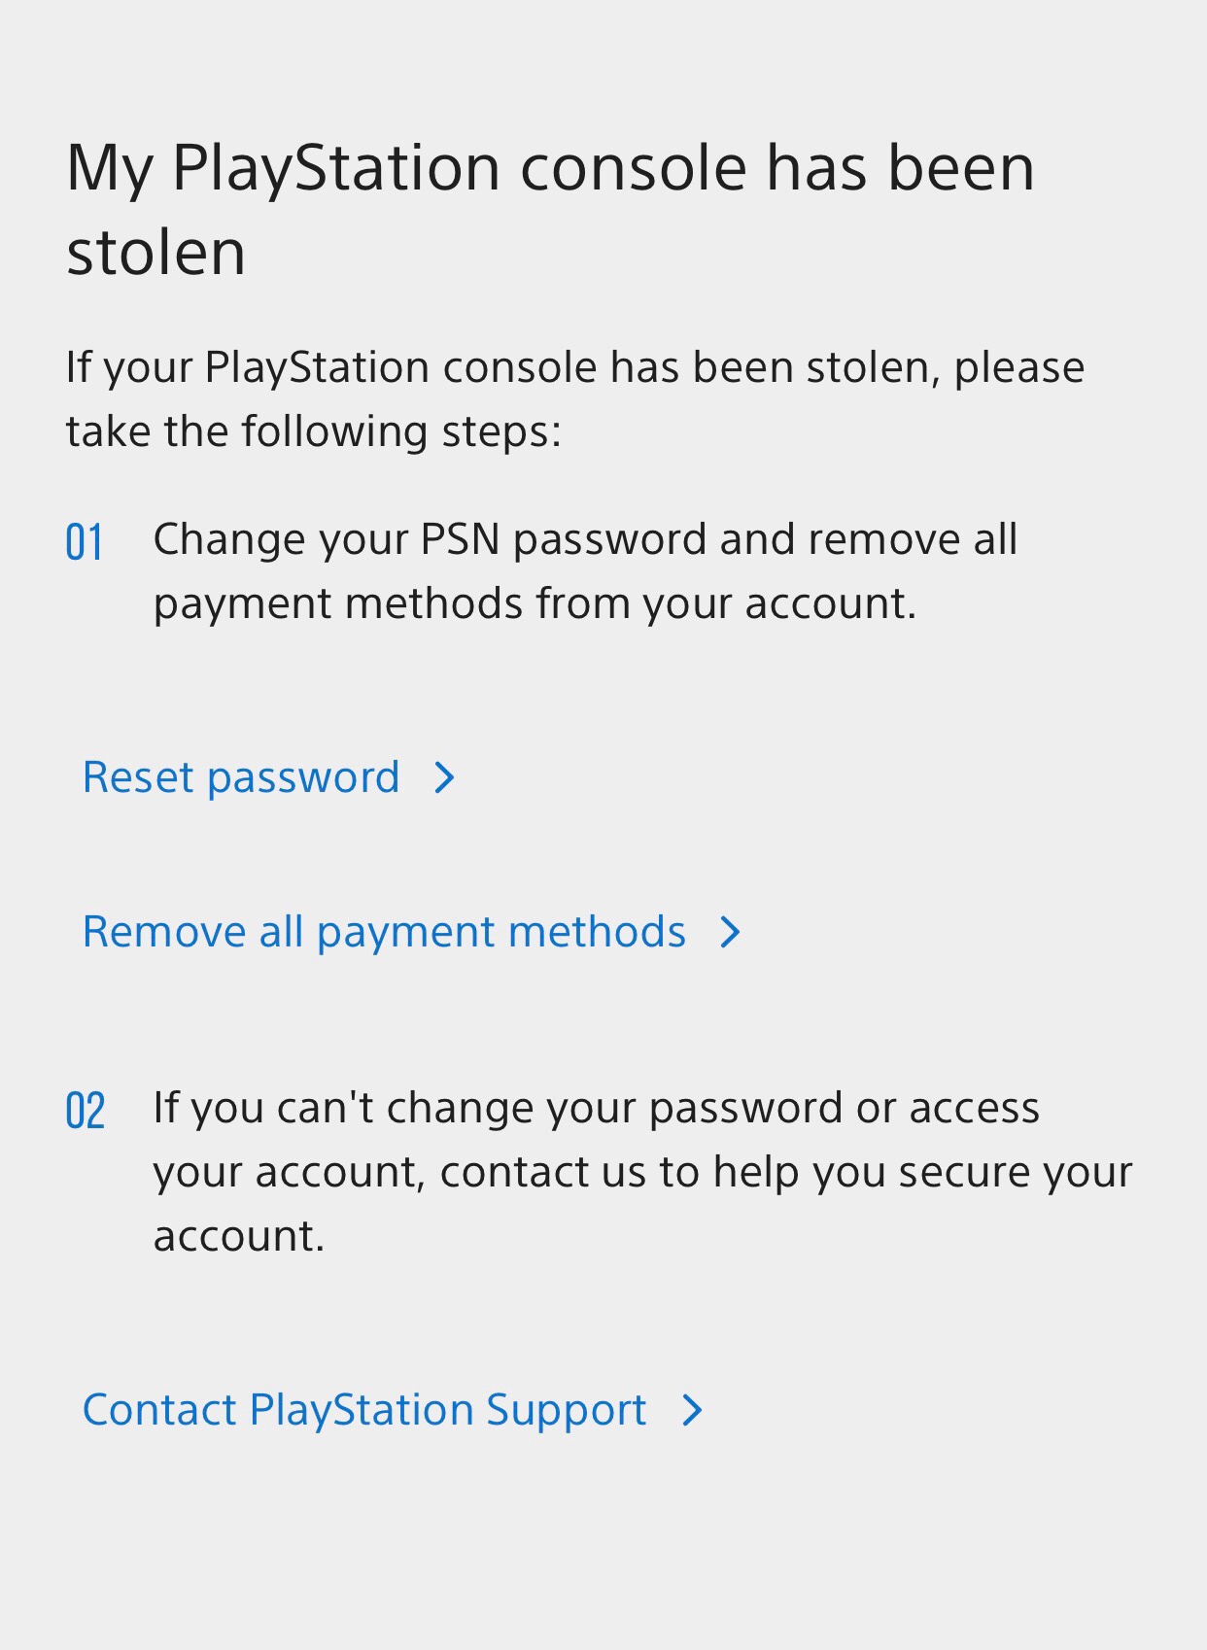Click 'take the following steps:' in the intro
Viewport: 1207px width, 1650px height.
click(x=314, y=431)
